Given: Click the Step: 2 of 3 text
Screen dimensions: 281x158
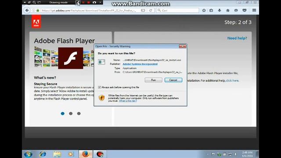Looking at the screenshot, I should pos(238,22).
